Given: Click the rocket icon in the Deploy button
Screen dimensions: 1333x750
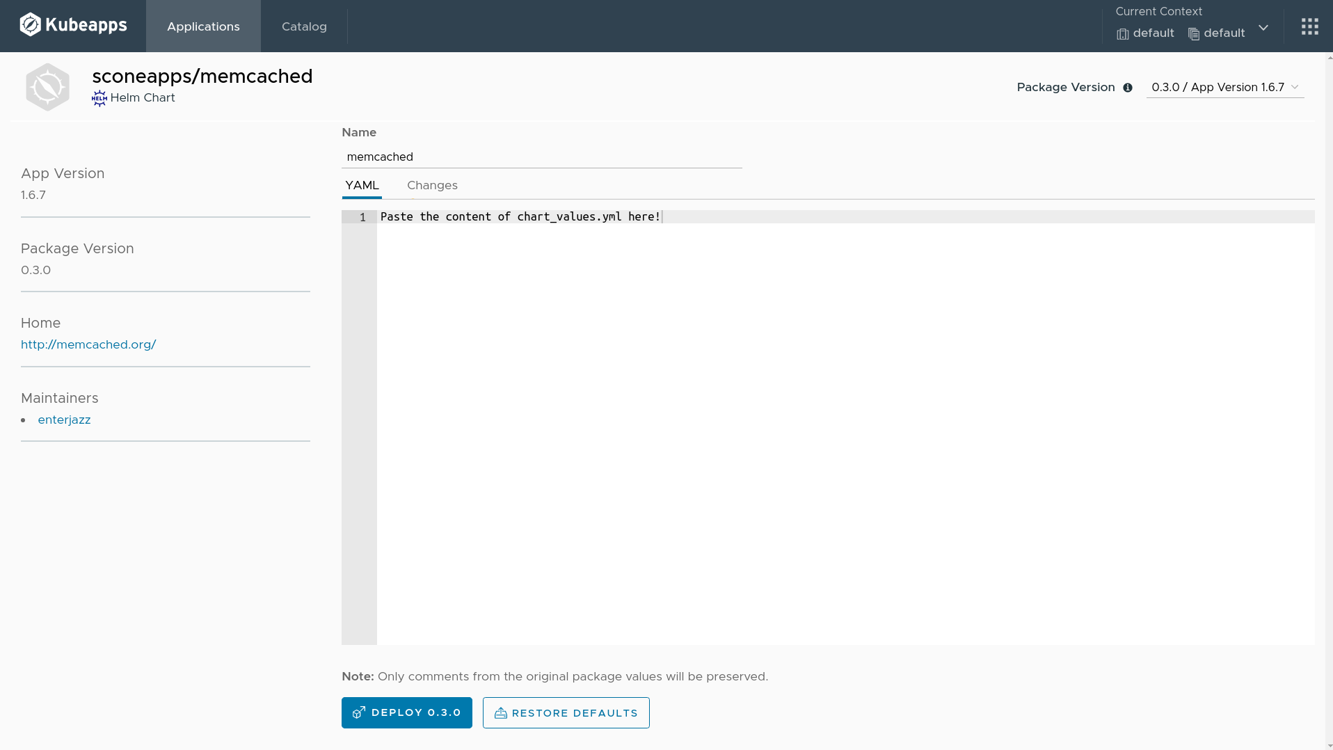Looking at the screenshot, I should coord(359,712).
